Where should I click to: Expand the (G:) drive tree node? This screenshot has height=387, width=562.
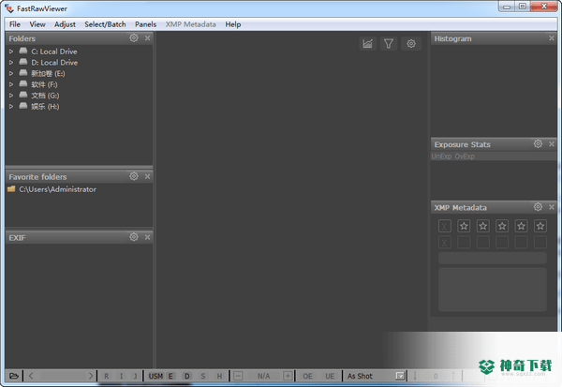click(x=11, y=96)
